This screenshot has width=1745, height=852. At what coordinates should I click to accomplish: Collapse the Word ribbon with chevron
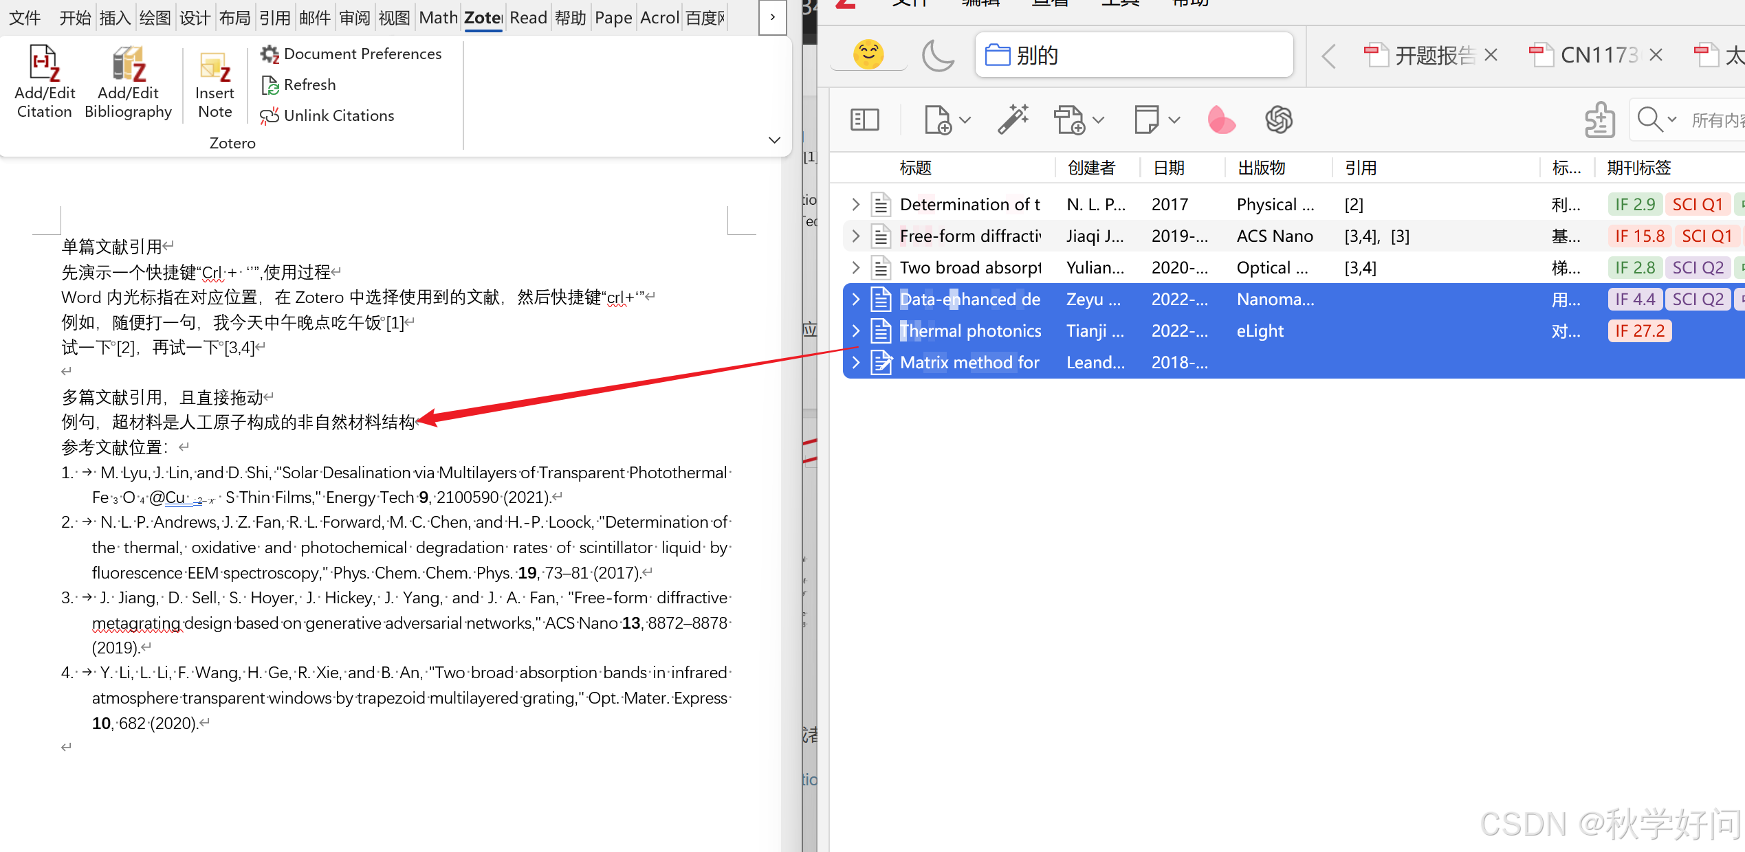774,140
